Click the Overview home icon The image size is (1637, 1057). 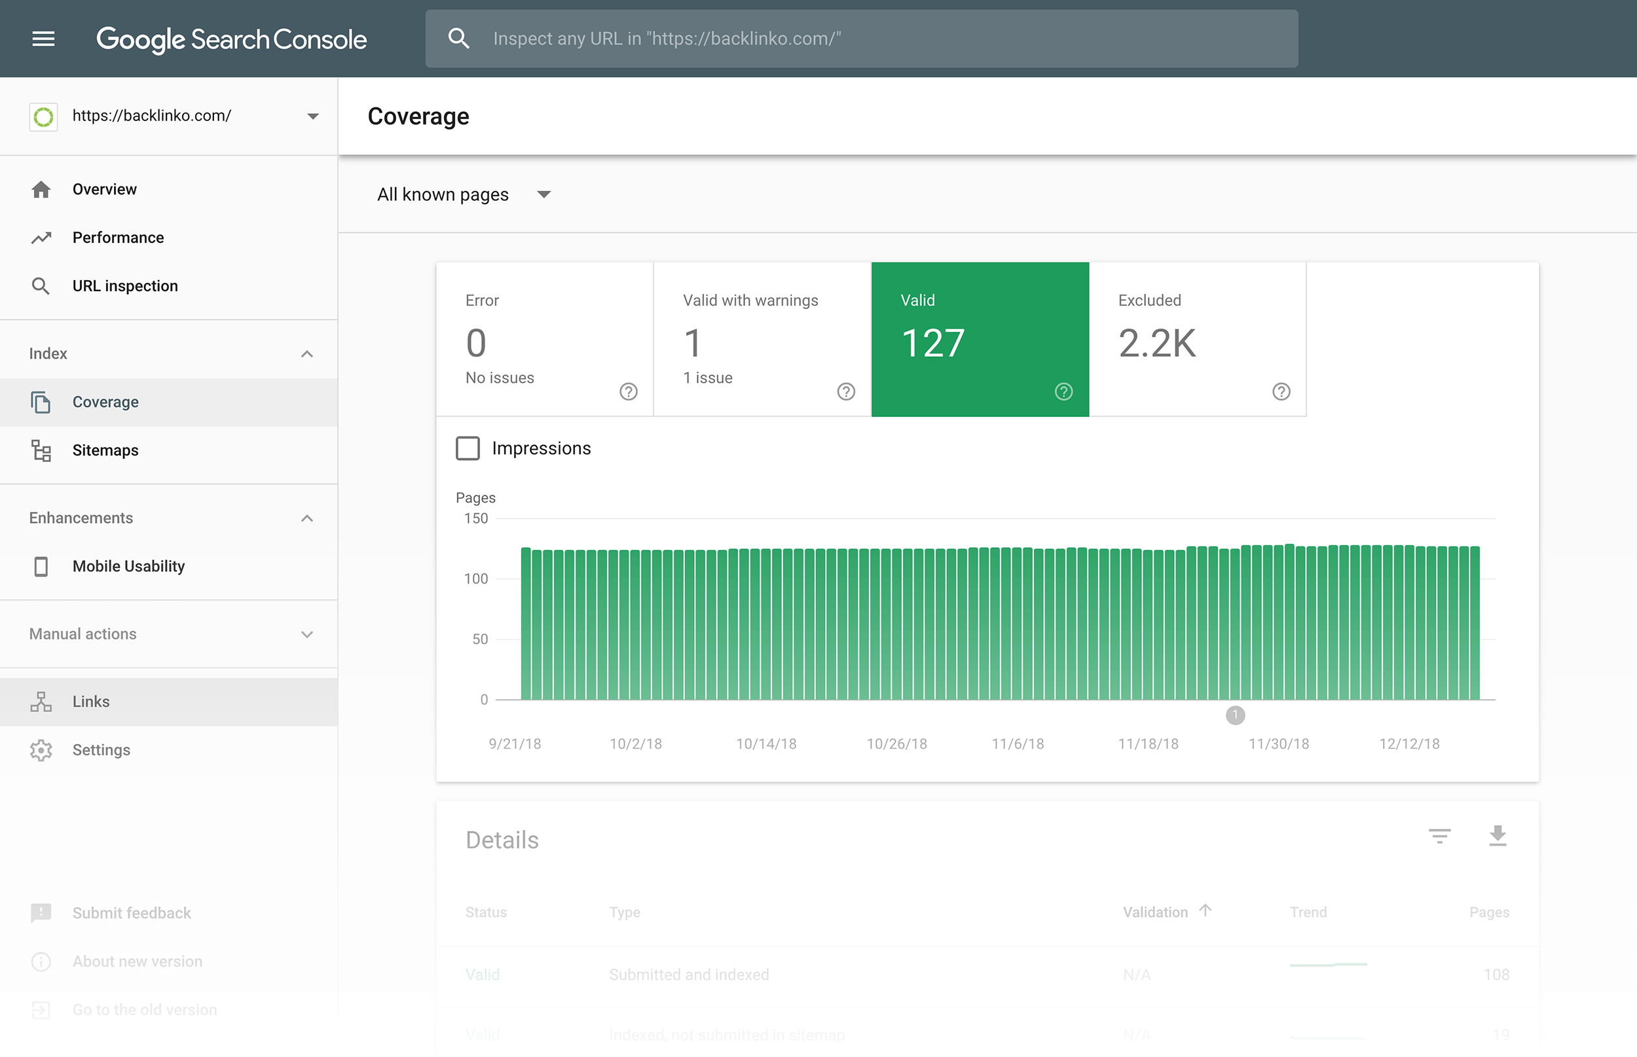click(41, 189)
